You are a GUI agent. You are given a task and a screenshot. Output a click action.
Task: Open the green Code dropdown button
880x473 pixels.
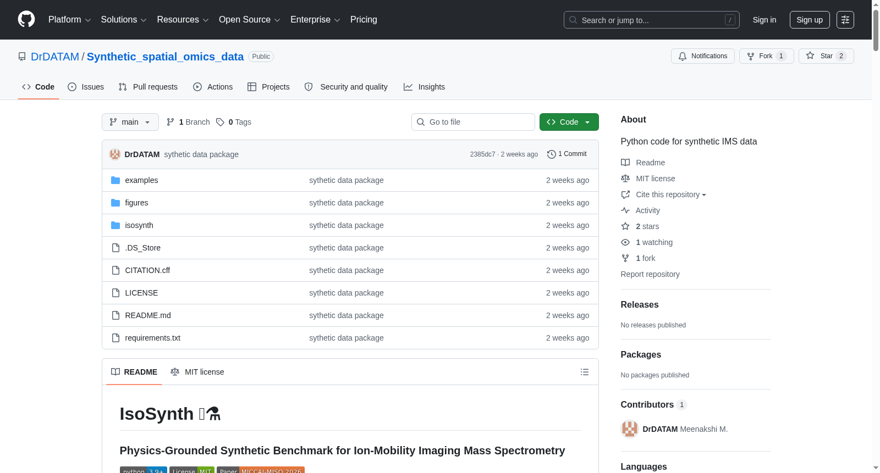(569, 122)
